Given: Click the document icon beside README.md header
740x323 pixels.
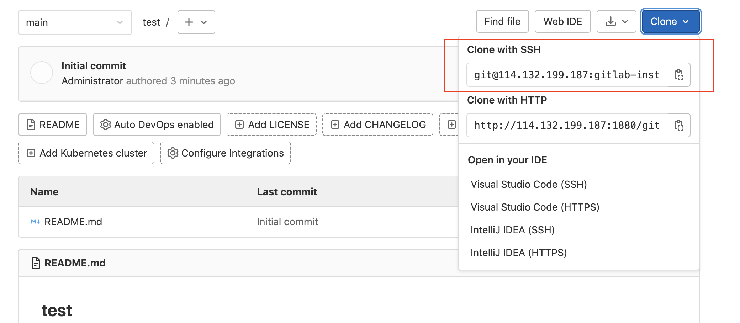Looking at the screenshot, I should [x=36, y=263].
